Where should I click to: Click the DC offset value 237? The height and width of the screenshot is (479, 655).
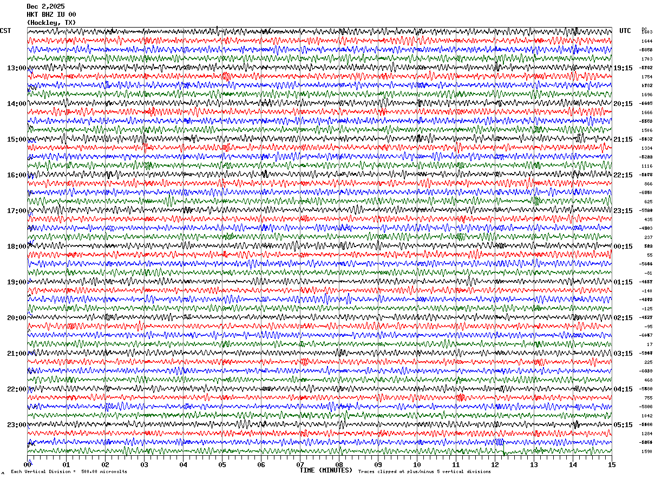[648, 237]
